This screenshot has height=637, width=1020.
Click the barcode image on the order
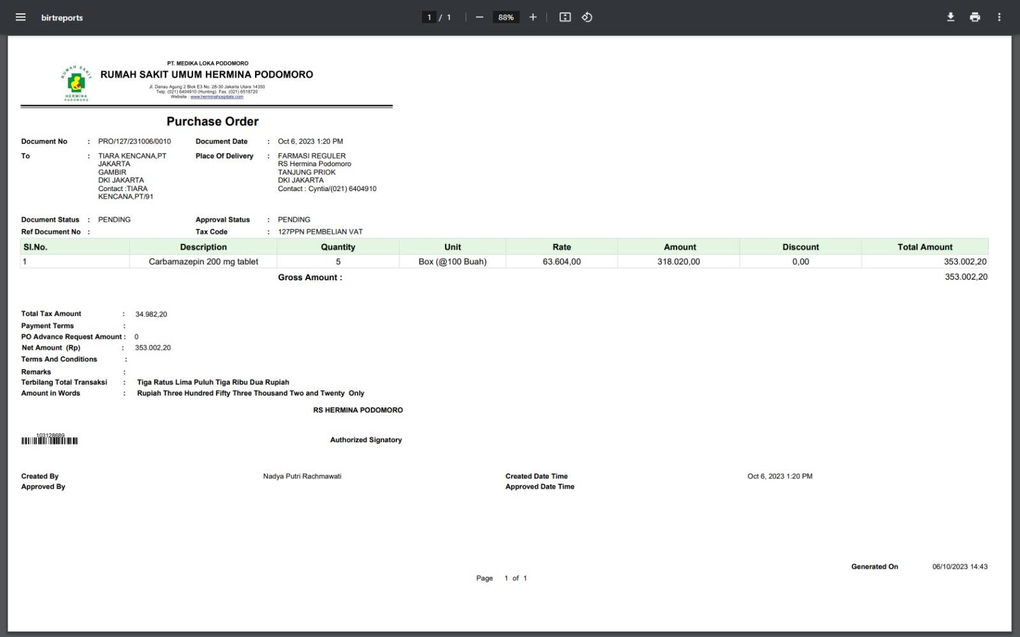tap(50, 440)
